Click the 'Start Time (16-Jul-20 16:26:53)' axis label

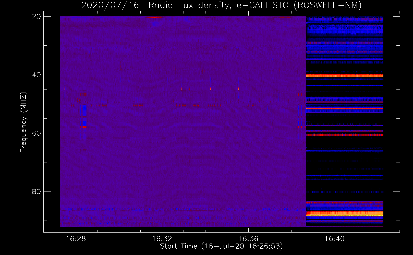[221, 246]
